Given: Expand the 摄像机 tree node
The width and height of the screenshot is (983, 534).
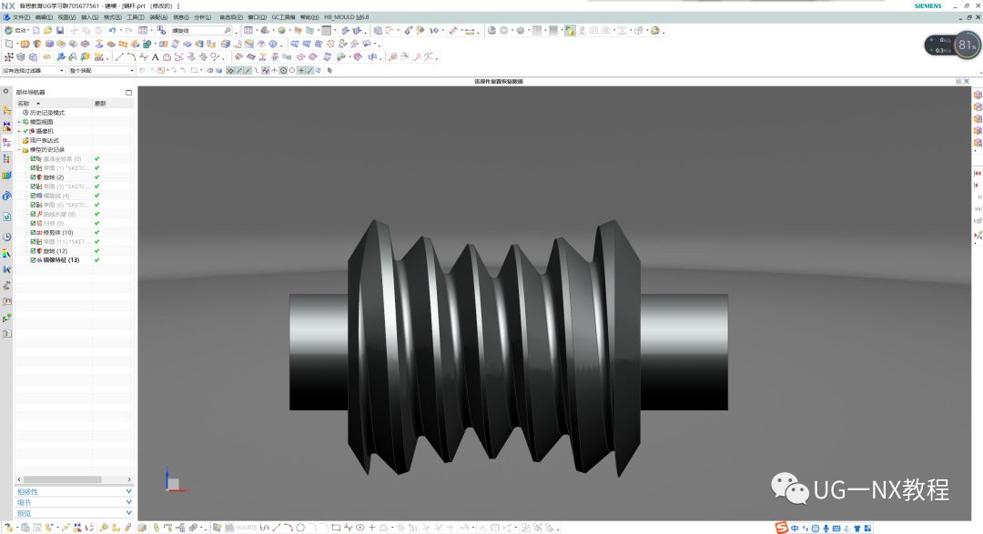Looking at the screenshot, I should tap(19, 131).
